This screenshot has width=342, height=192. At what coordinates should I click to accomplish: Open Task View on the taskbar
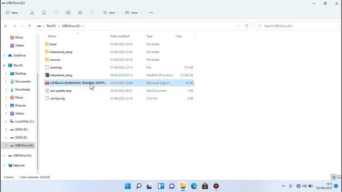point(150,186)
